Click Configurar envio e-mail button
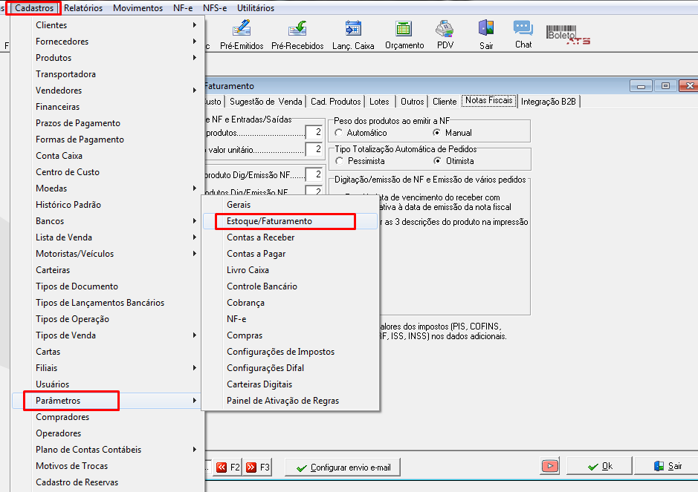 [343, 467]
